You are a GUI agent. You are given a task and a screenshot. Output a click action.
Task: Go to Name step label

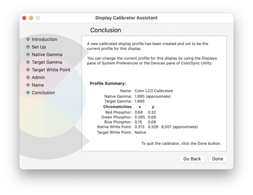pyautogui.click(x=38, y=85)
